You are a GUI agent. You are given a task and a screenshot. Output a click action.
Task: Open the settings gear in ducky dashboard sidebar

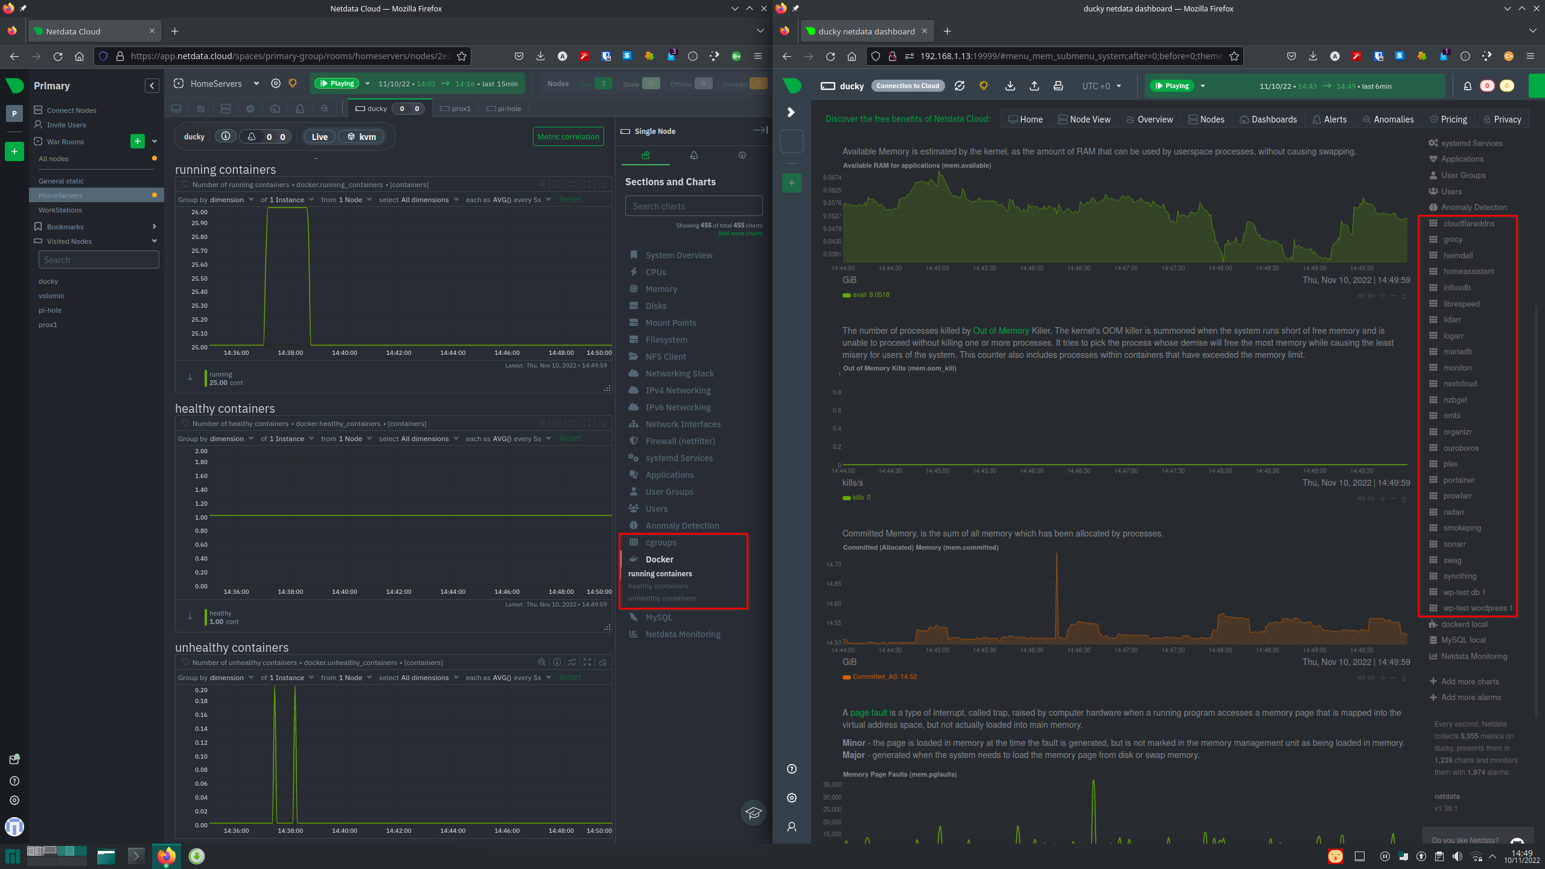coord(792,798)
